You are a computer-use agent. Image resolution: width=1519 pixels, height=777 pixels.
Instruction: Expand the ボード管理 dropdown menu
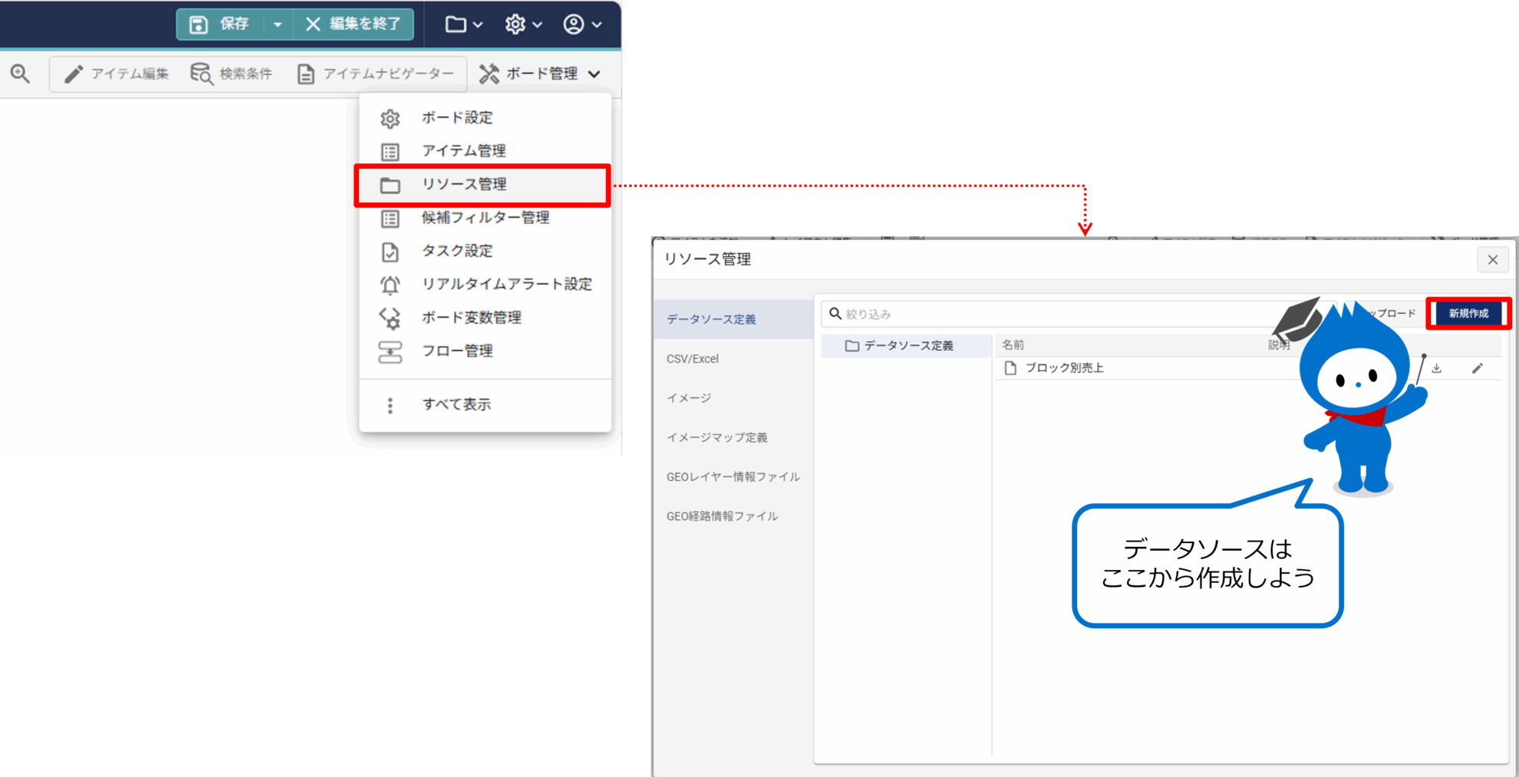coord(540,74)
